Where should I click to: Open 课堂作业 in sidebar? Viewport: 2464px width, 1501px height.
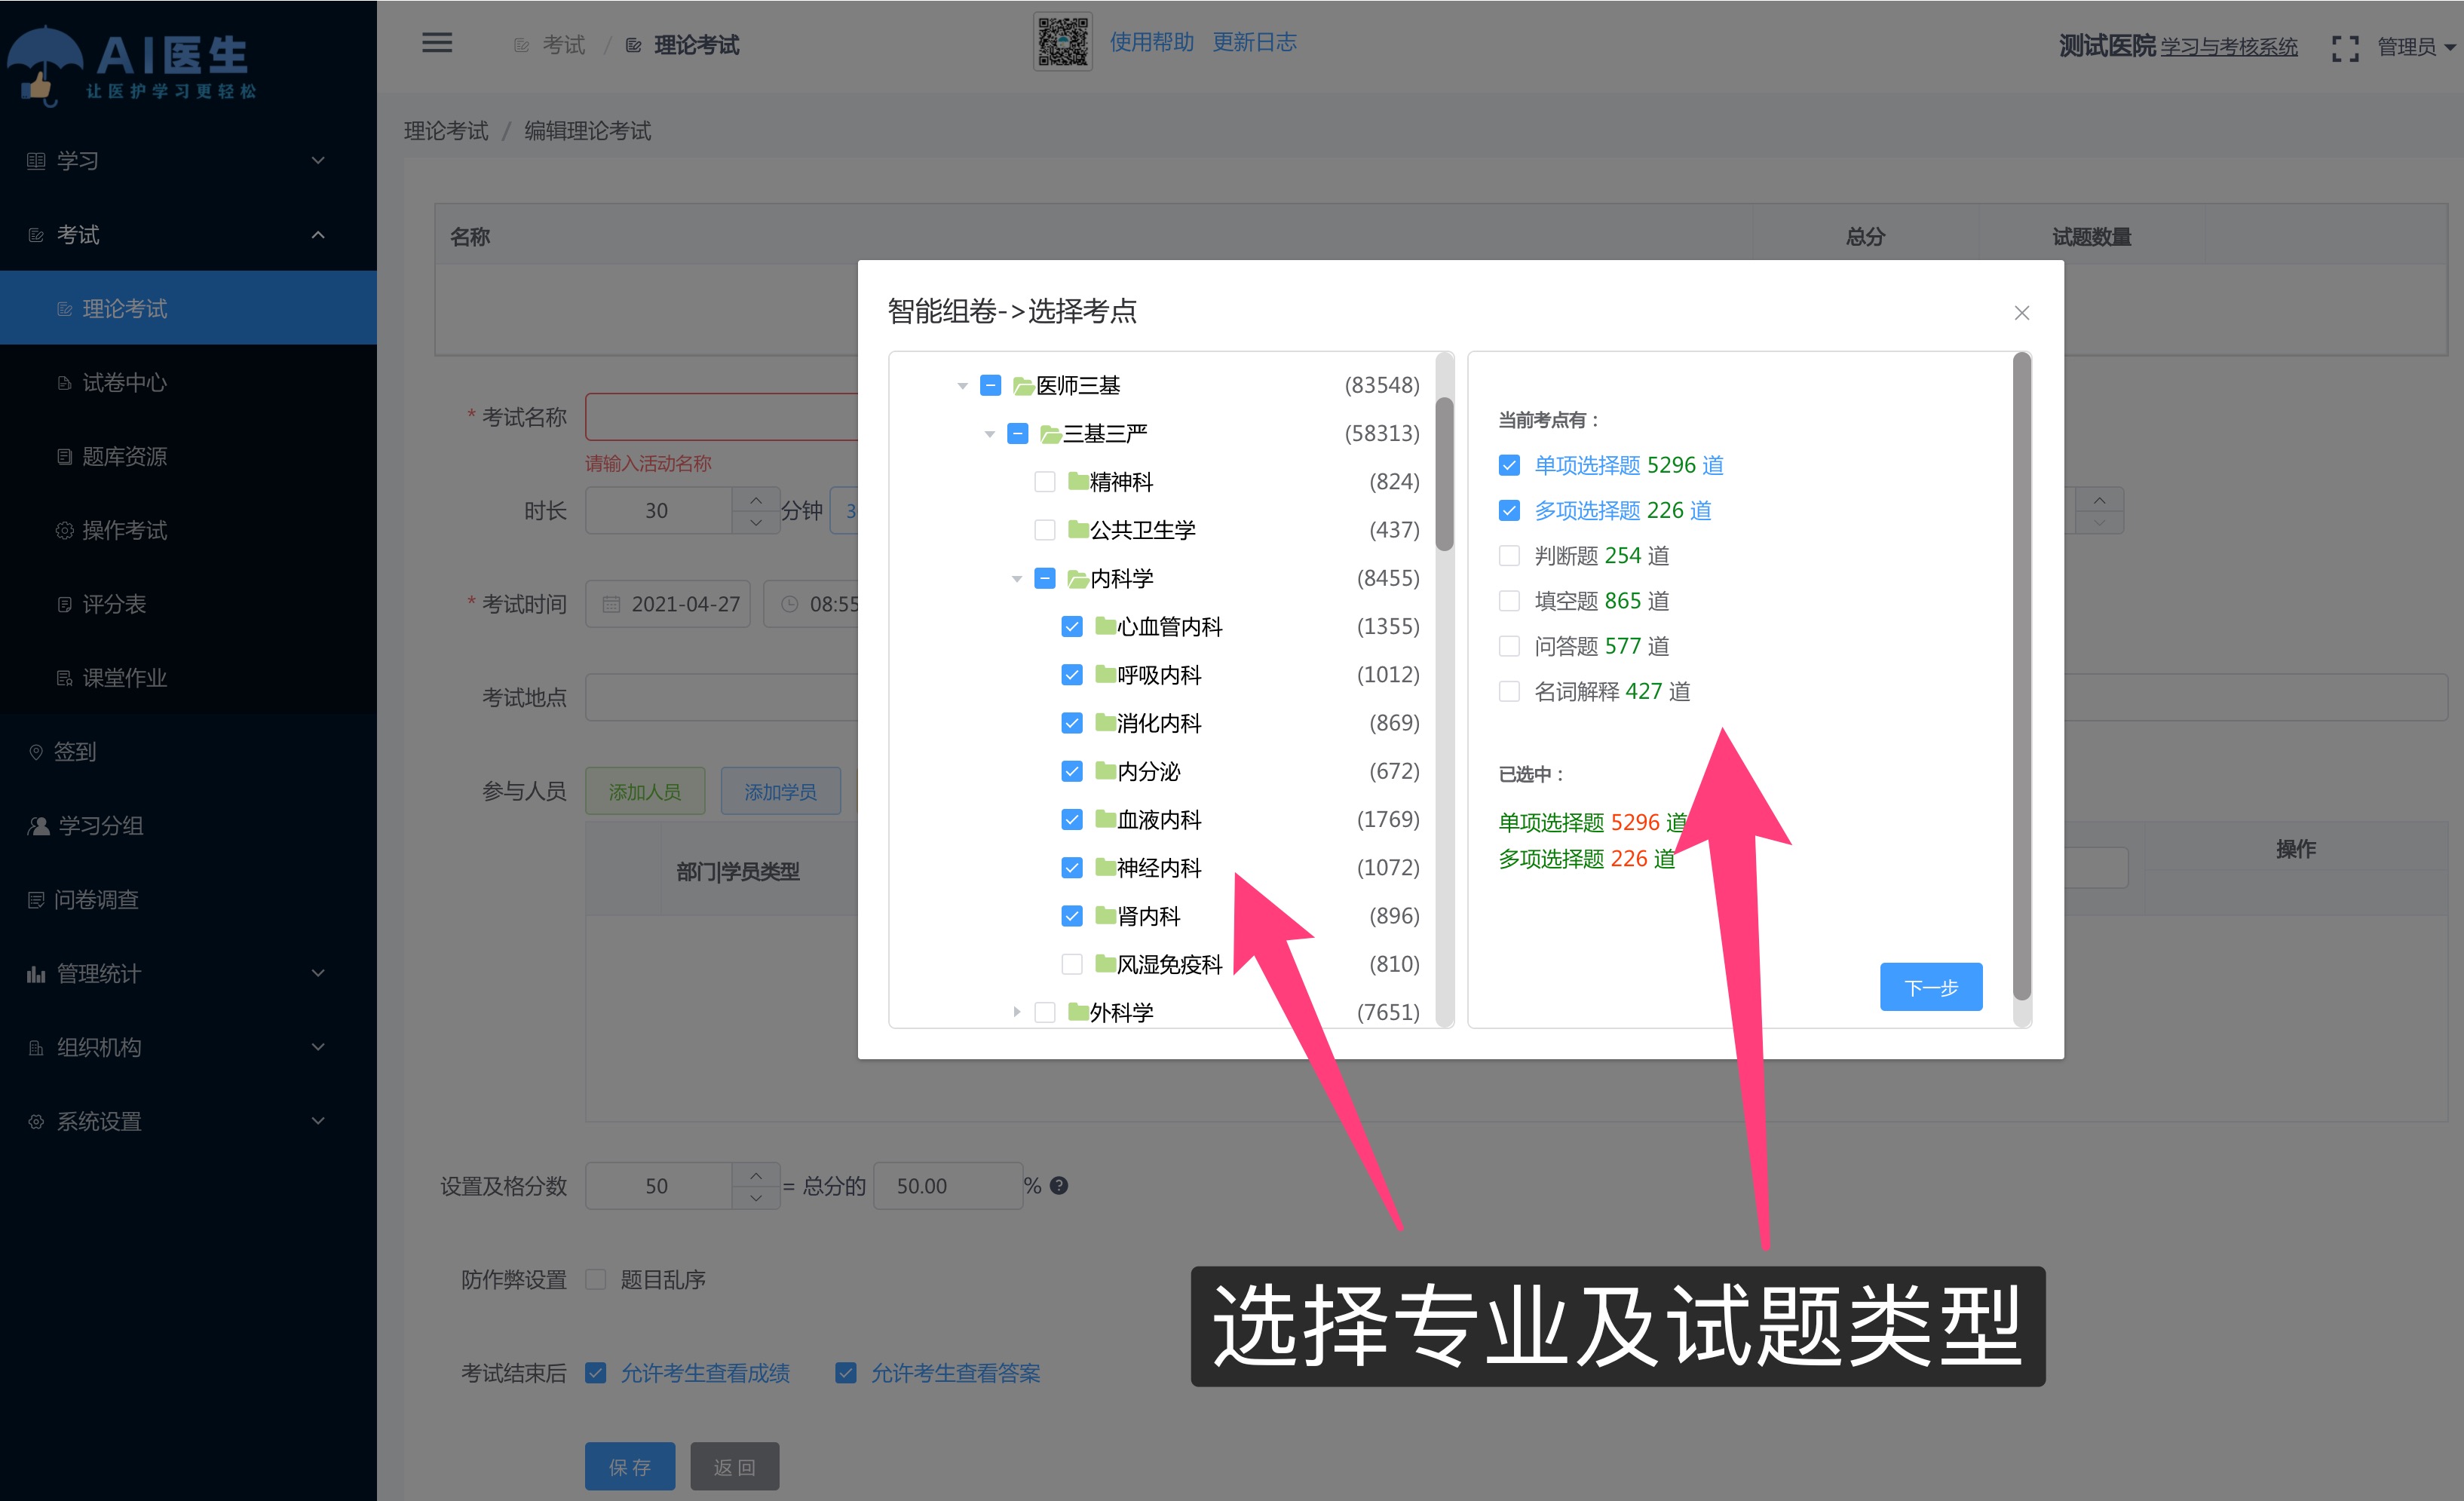[x=188, y=678]
